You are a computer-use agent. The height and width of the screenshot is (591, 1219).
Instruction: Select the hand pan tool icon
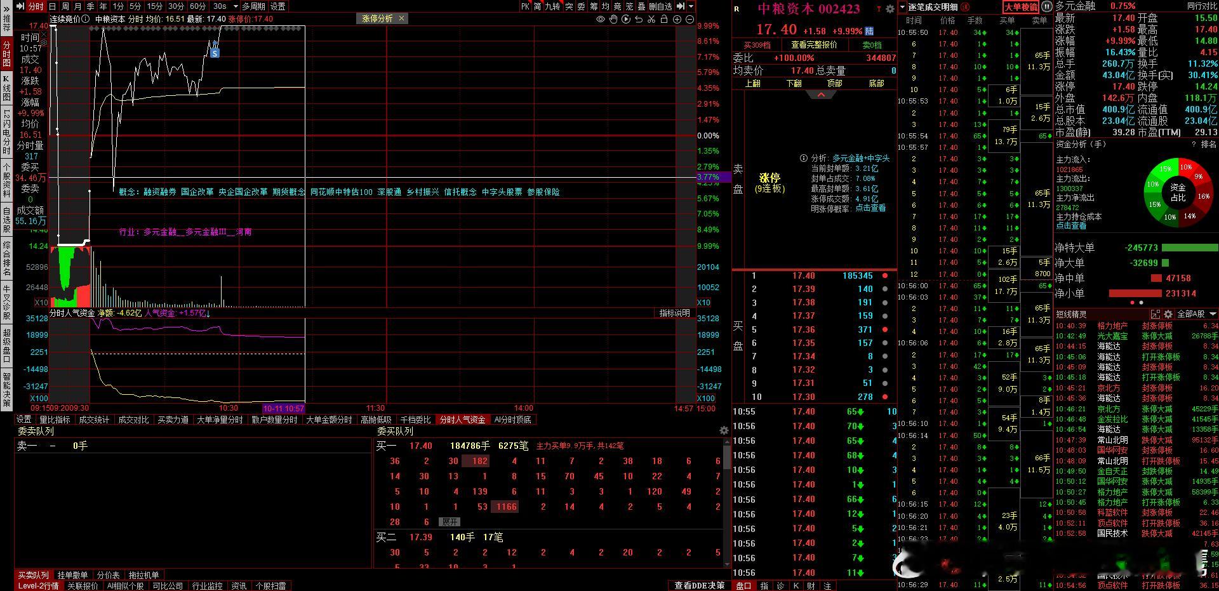(x=613, y=19)
